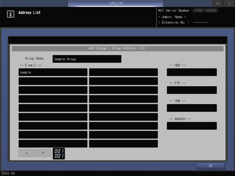235x176 pixels.
Task: Select the last e-mail slot in left column
Action: coord(53,144)
